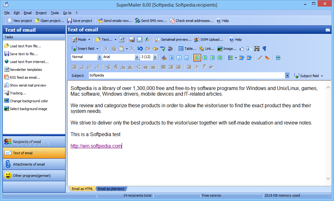Screen dimensions: 334x201
Task: Toggle justified text alignment
Action: click(x=220, y=58)
